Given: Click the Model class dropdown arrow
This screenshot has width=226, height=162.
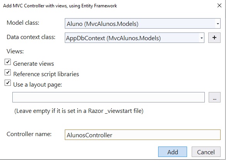Looking at the screenshot, I should click(218, 24).
